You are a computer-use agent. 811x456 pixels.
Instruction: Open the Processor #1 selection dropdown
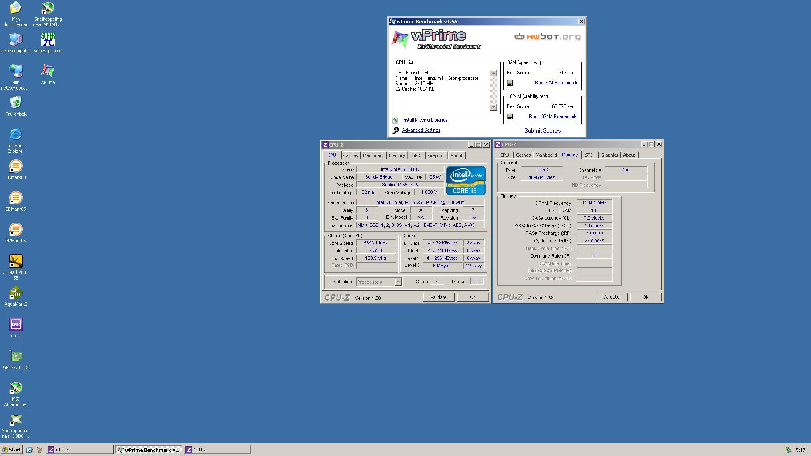[x=398, y=282]
